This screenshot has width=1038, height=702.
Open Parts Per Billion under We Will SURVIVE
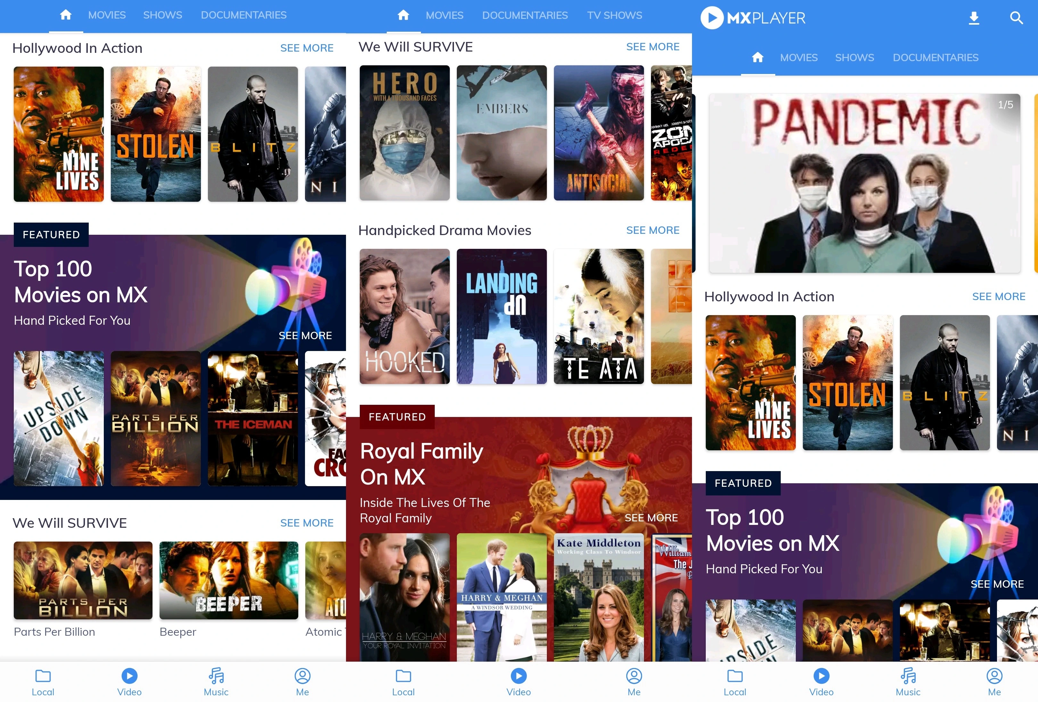pyautogui.click(x=83, y=581)
